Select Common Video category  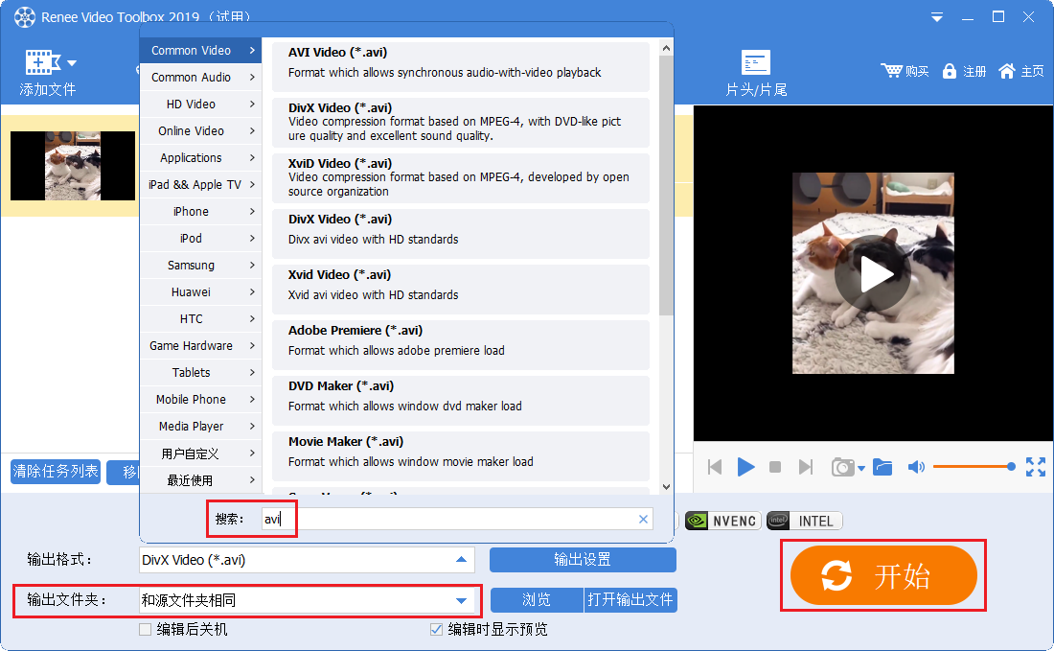[200, 51]
